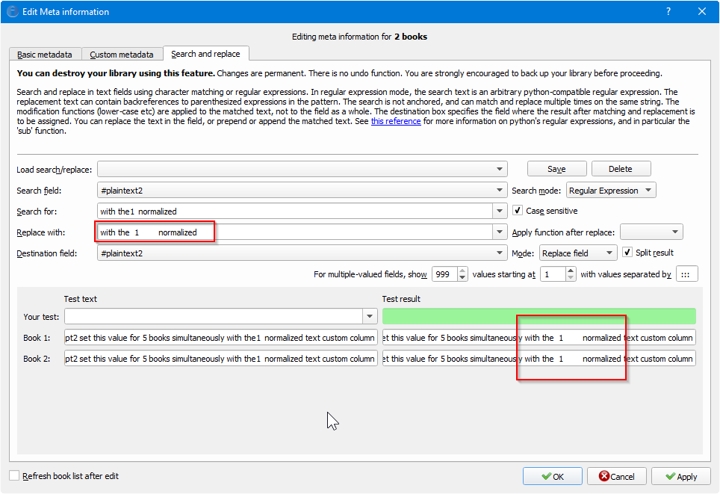Toggle the Split result checkbox
The width and height of the screenshot is (720, 494).
[627, 252]
